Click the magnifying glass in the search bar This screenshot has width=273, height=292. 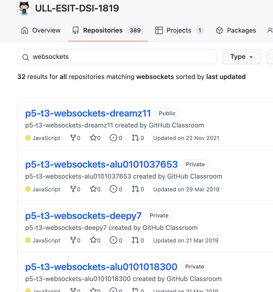pos(26,57)
